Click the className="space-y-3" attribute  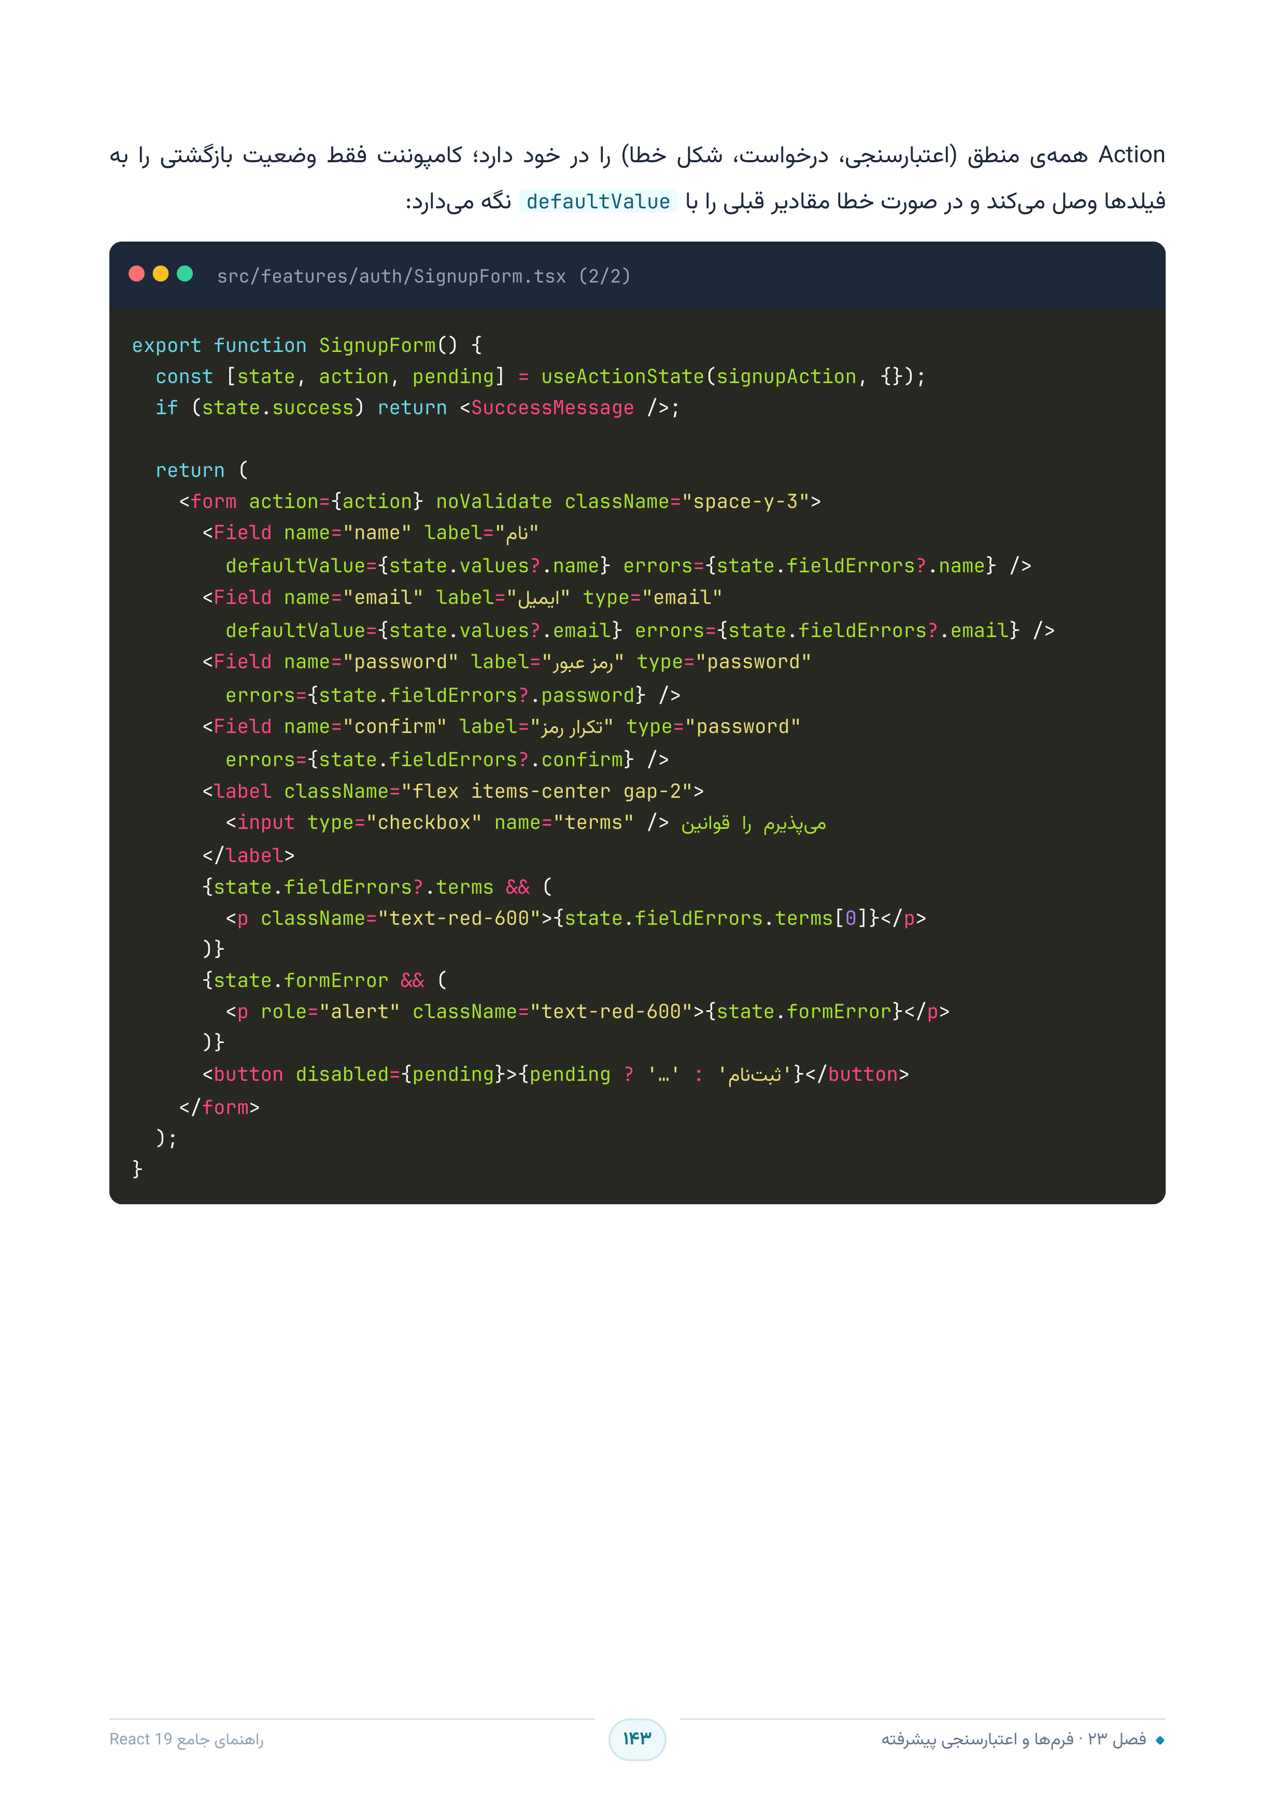(x=687, y=501)
